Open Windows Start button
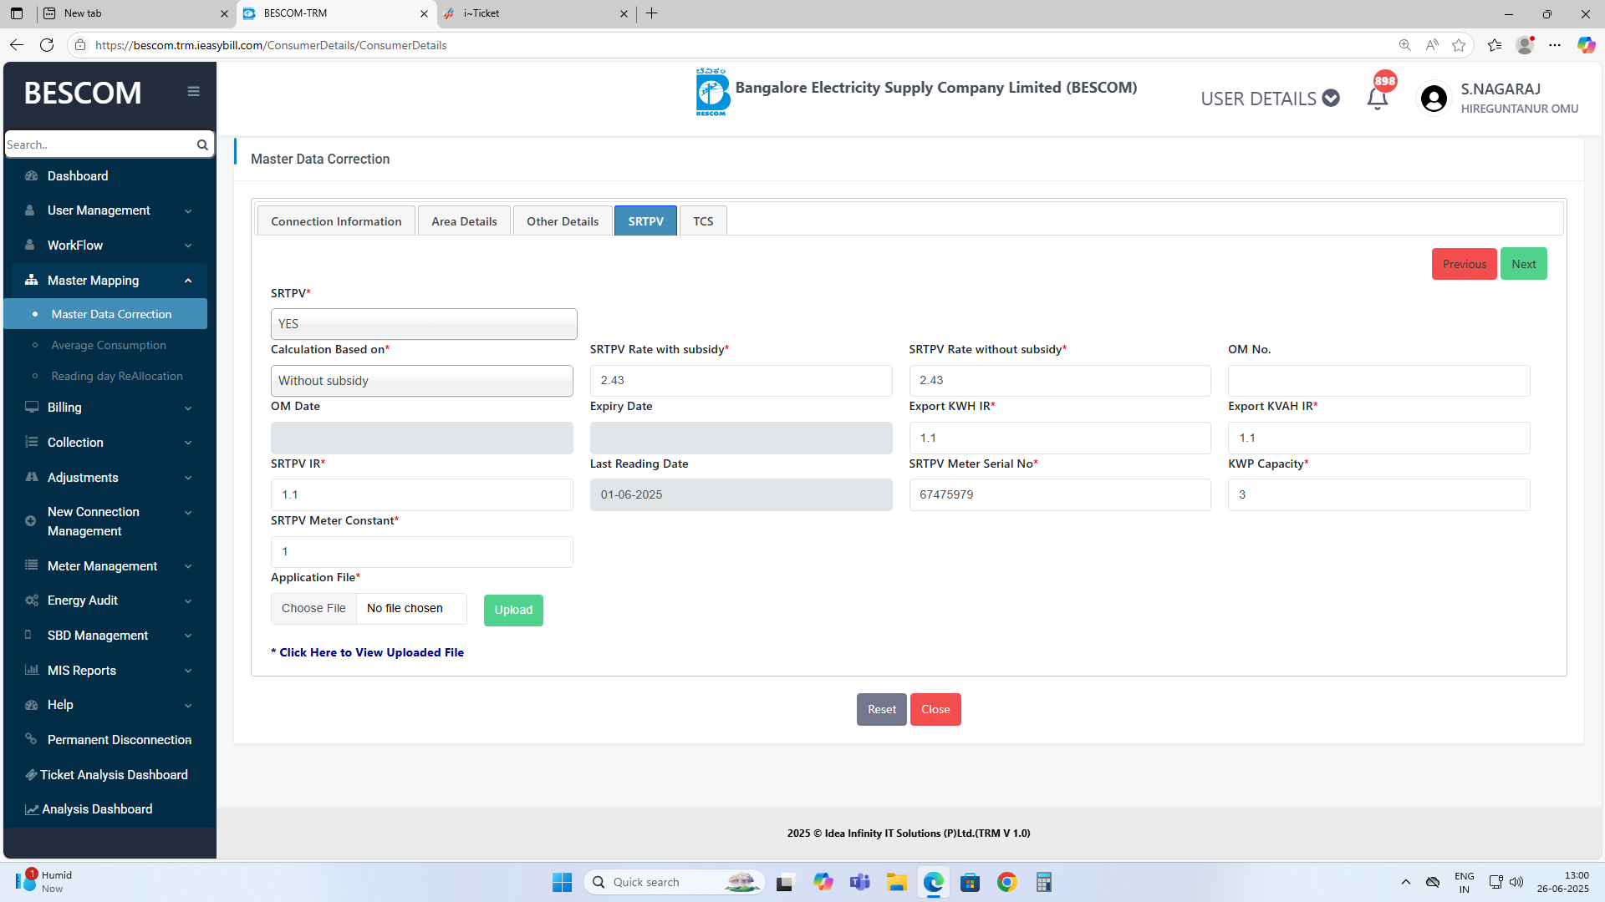This screenshot has width=1605, height=902. coord(562,882)
